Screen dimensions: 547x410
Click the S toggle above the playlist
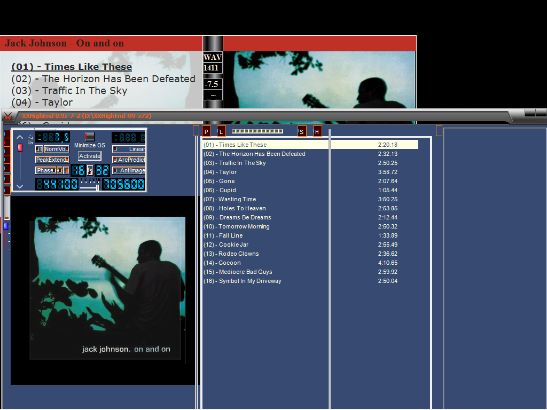pyautogui.click(x=302, y=131)
